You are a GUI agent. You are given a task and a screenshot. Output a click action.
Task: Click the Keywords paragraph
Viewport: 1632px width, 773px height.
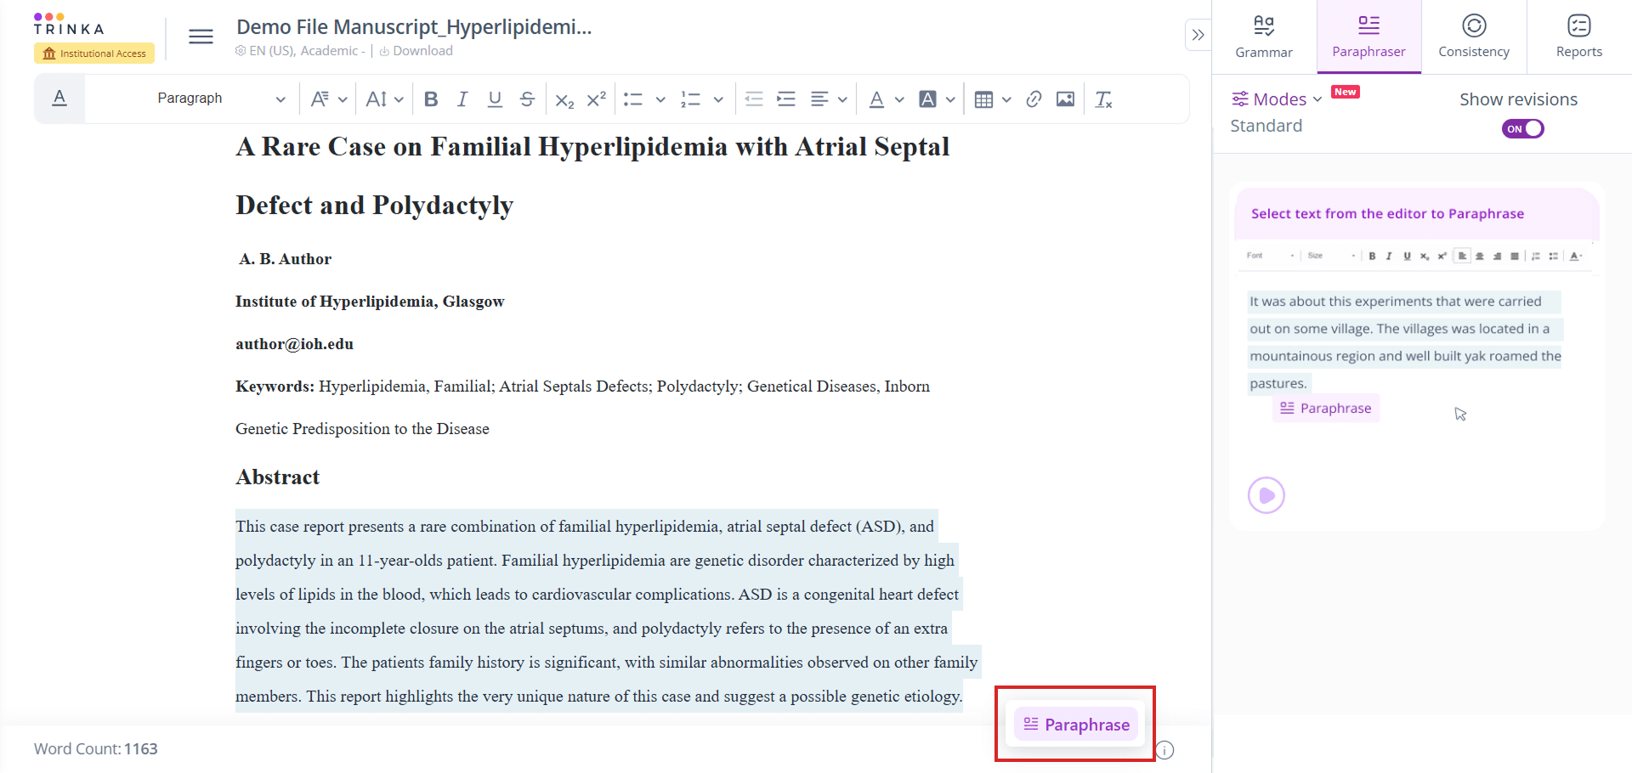582,408
